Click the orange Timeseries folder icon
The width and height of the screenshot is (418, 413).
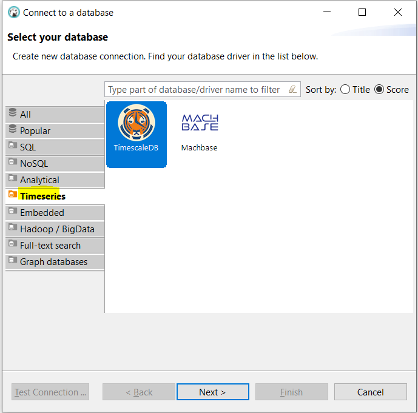click(x=13, y=194)
